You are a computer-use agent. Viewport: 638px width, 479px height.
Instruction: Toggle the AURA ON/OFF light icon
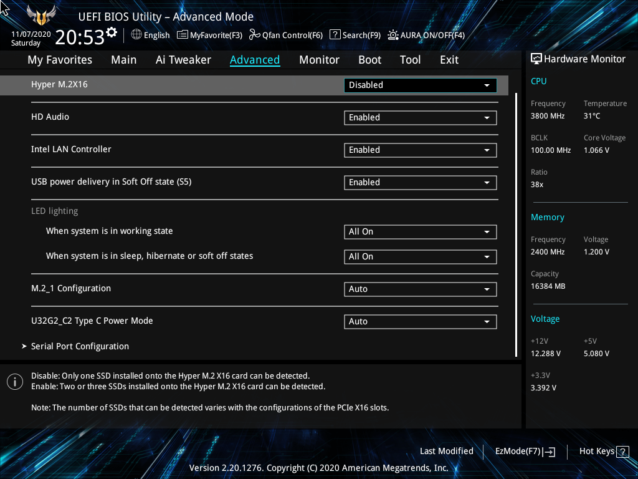pos(393,35)
